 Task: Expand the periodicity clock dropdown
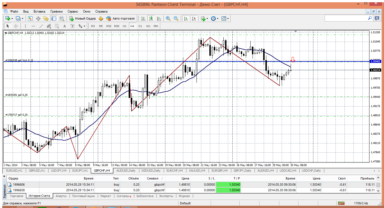(x=218, y=18)
